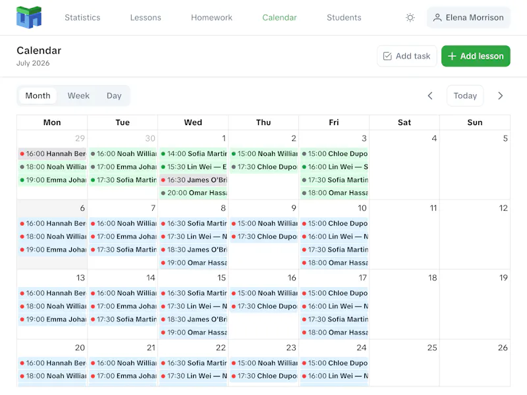Open 16:00 Lin Wei lesson on July 3
Screen dimensions: 527x395
click(335, 167)
